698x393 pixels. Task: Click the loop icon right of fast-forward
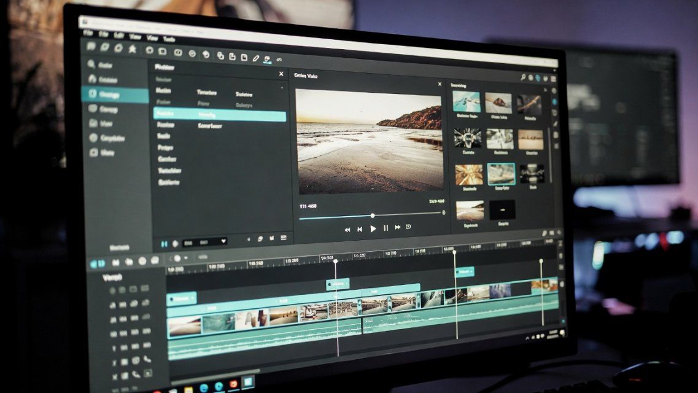[x=409, y=227]
